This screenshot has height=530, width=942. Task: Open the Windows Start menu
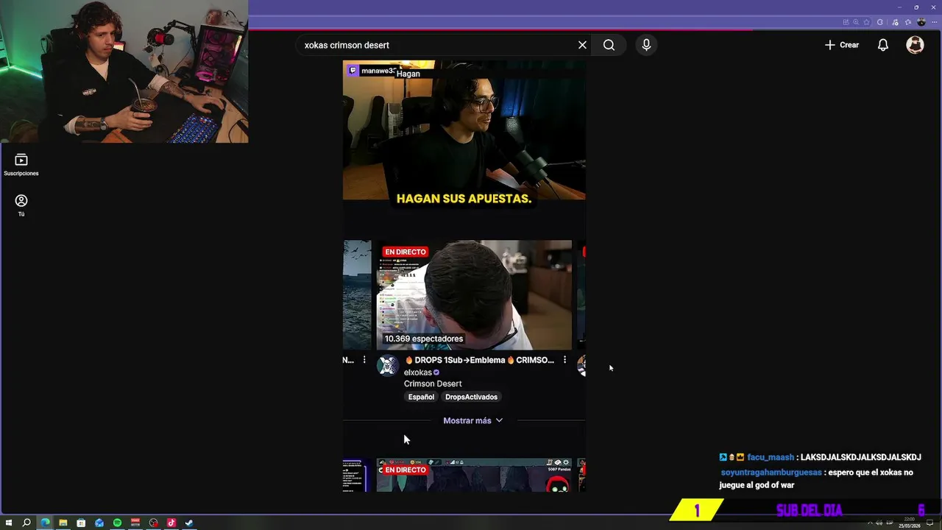[x=9, y=523]
